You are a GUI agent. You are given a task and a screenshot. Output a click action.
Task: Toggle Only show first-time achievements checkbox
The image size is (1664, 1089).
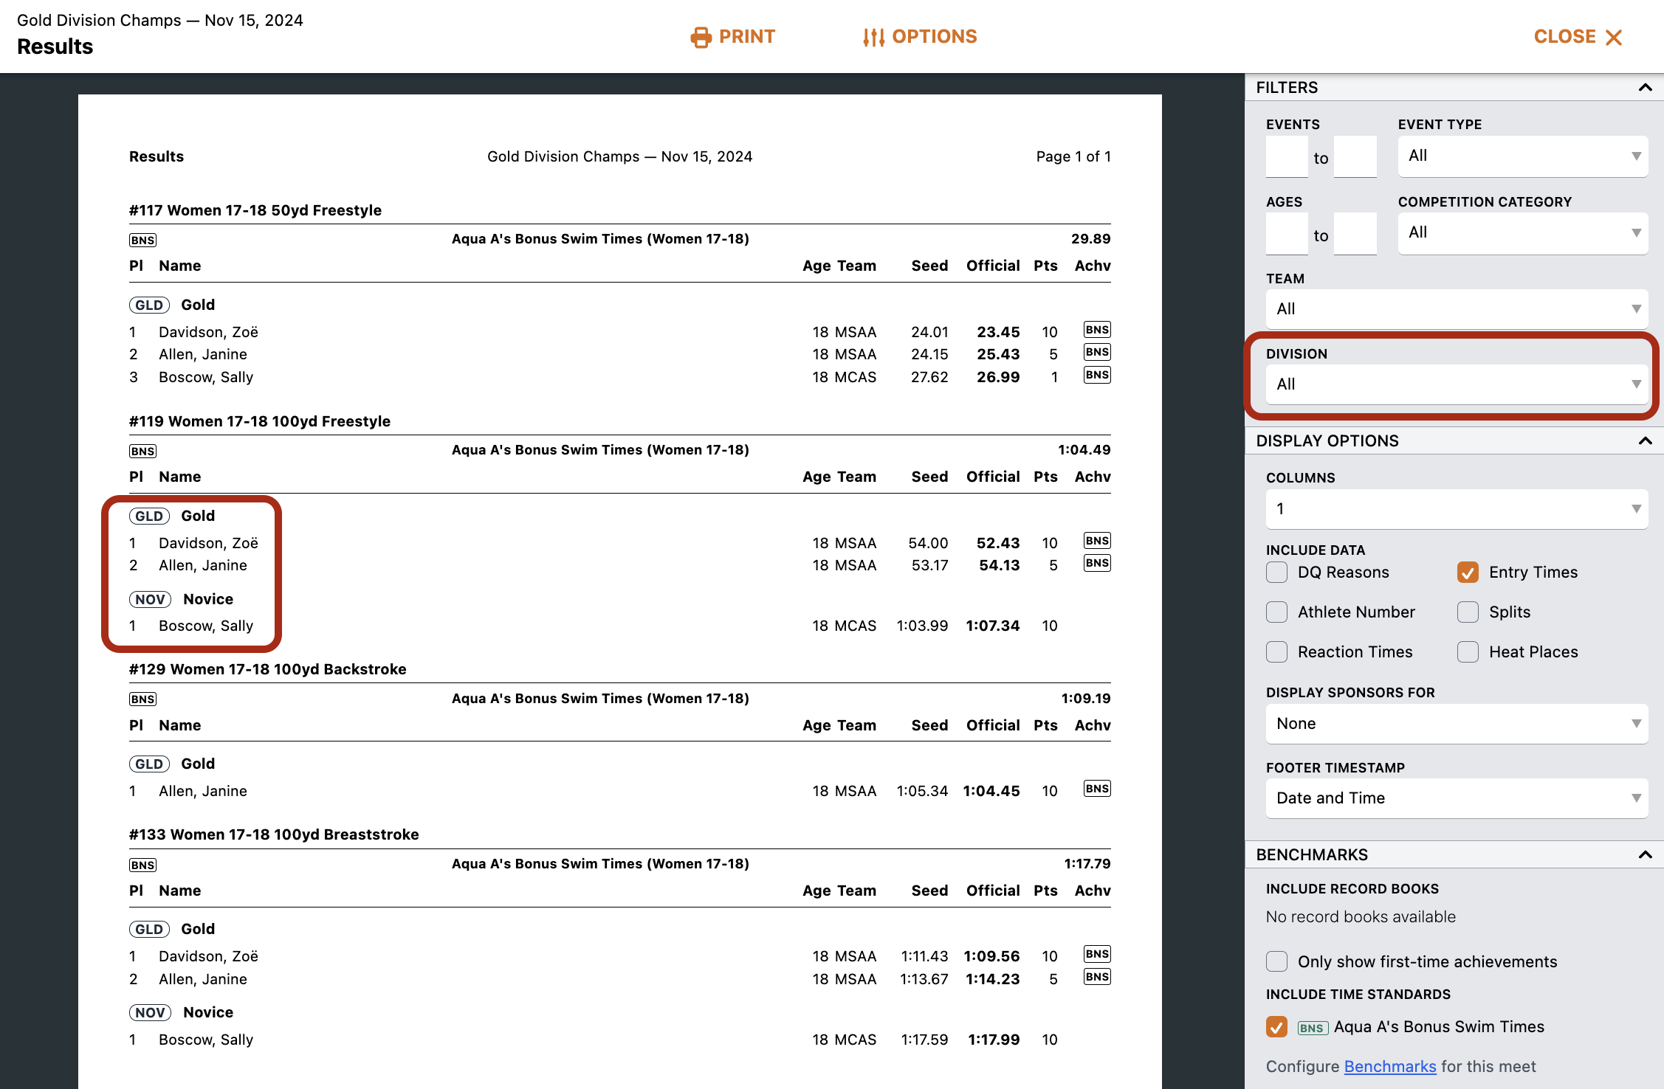[x=1276, y=962]
